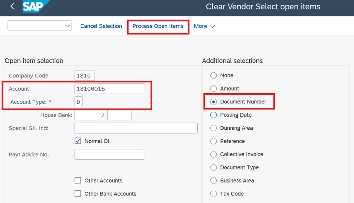
Task: Click the Payt Advice No. field
Action: coord(109,155)
